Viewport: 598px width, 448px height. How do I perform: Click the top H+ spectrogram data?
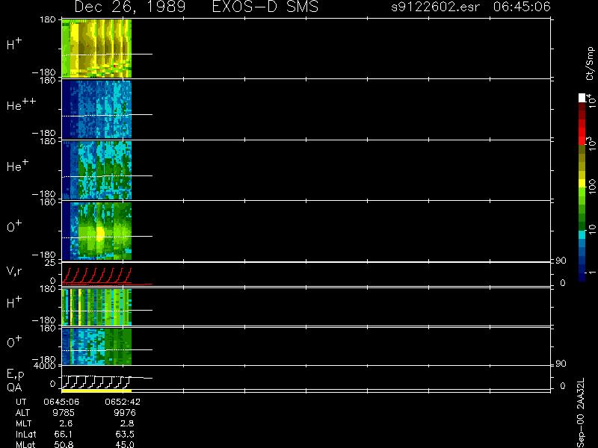click(97, 49)
